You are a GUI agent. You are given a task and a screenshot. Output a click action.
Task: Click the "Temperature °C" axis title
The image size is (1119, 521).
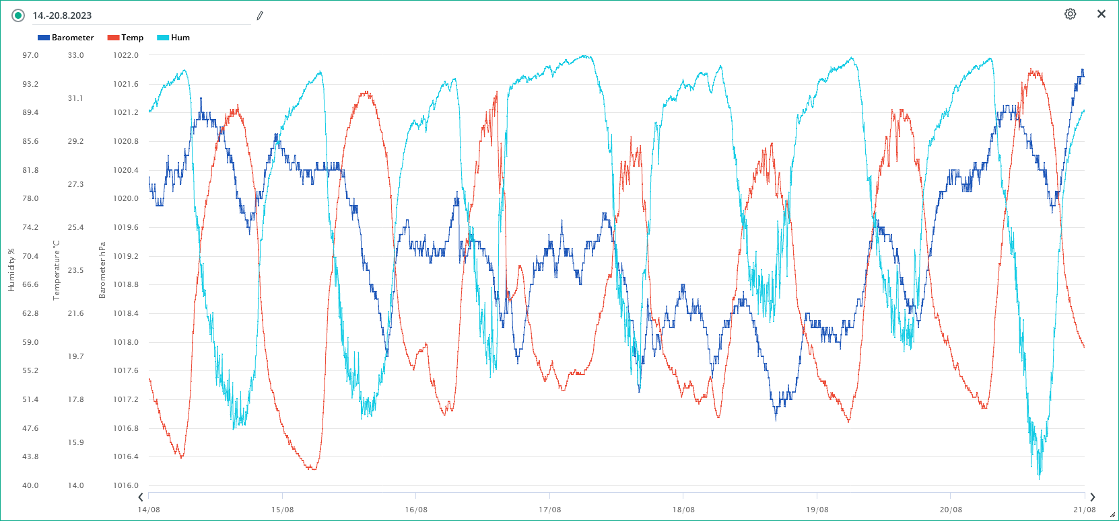point(57,270)
